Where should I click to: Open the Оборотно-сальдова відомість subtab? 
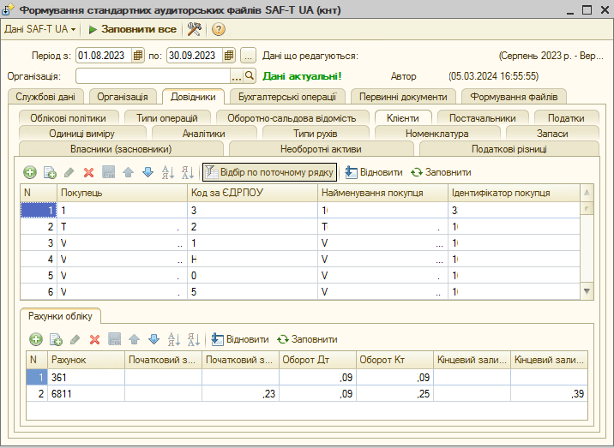pyautogui.click(x=292, y=118)
